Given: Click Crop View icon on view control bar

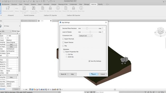Looking at the screenshot, I should pyautogui.click(x=41, y=89).
